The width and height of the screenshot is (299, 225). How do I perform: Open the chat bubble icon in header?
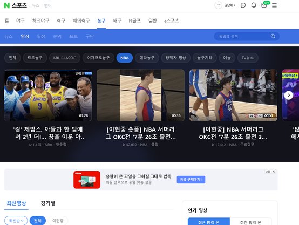(x=243, y=5)
